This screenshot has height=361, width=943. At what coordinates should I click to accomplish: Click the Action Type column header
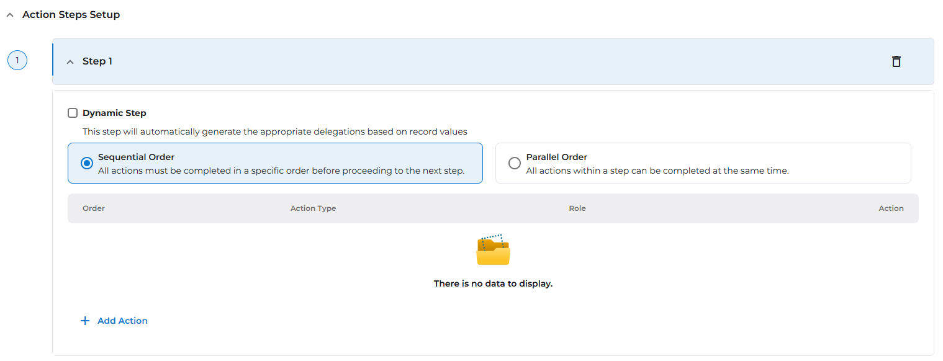click(313, 208)
